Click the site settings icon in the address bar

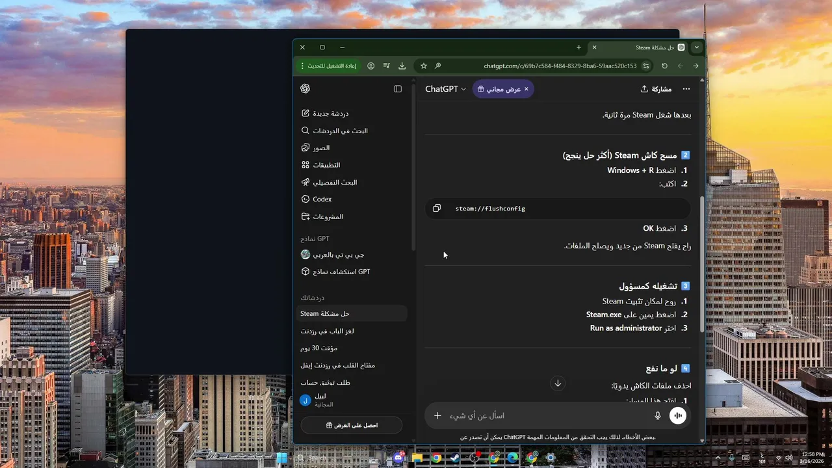coord(646,66)
